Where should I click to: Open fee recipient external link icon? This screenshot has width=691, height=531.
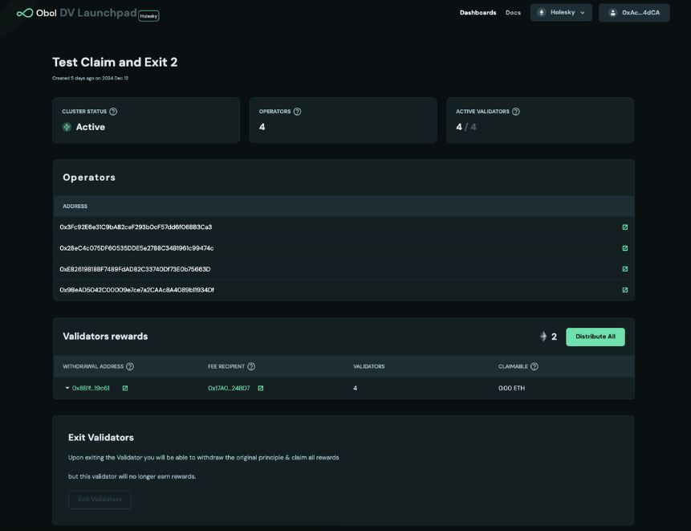pos(261,388)
